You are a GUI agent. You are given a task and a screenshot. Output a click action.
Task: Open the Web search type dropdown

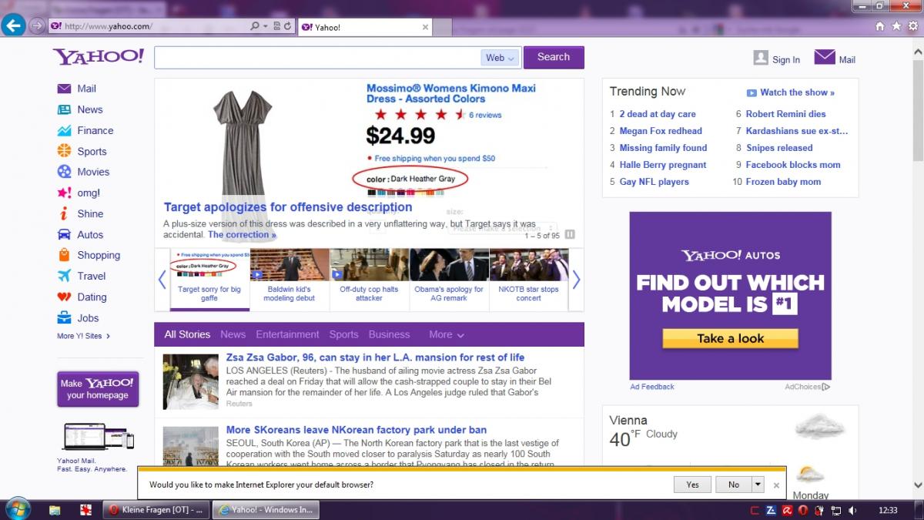500,58
